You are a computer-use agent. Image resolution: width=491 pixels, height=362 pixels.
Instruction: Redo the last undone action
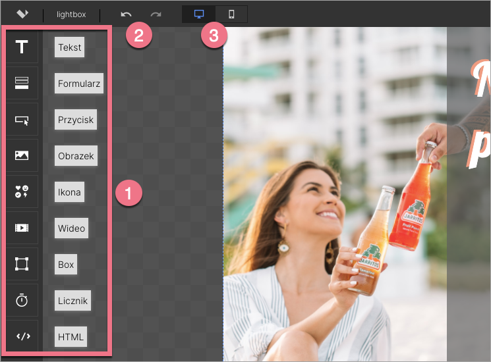pyautogui.click(x=156, y=14)
